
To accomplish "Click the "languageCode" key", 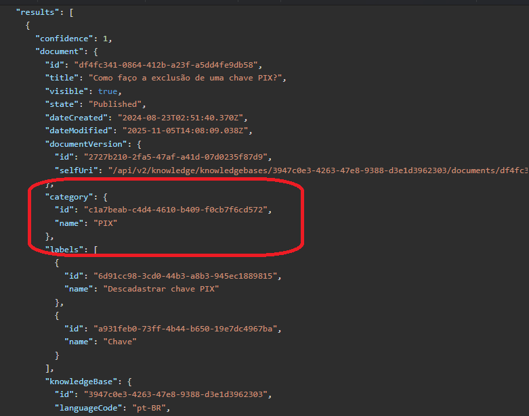I will click(x=88, y=409).
